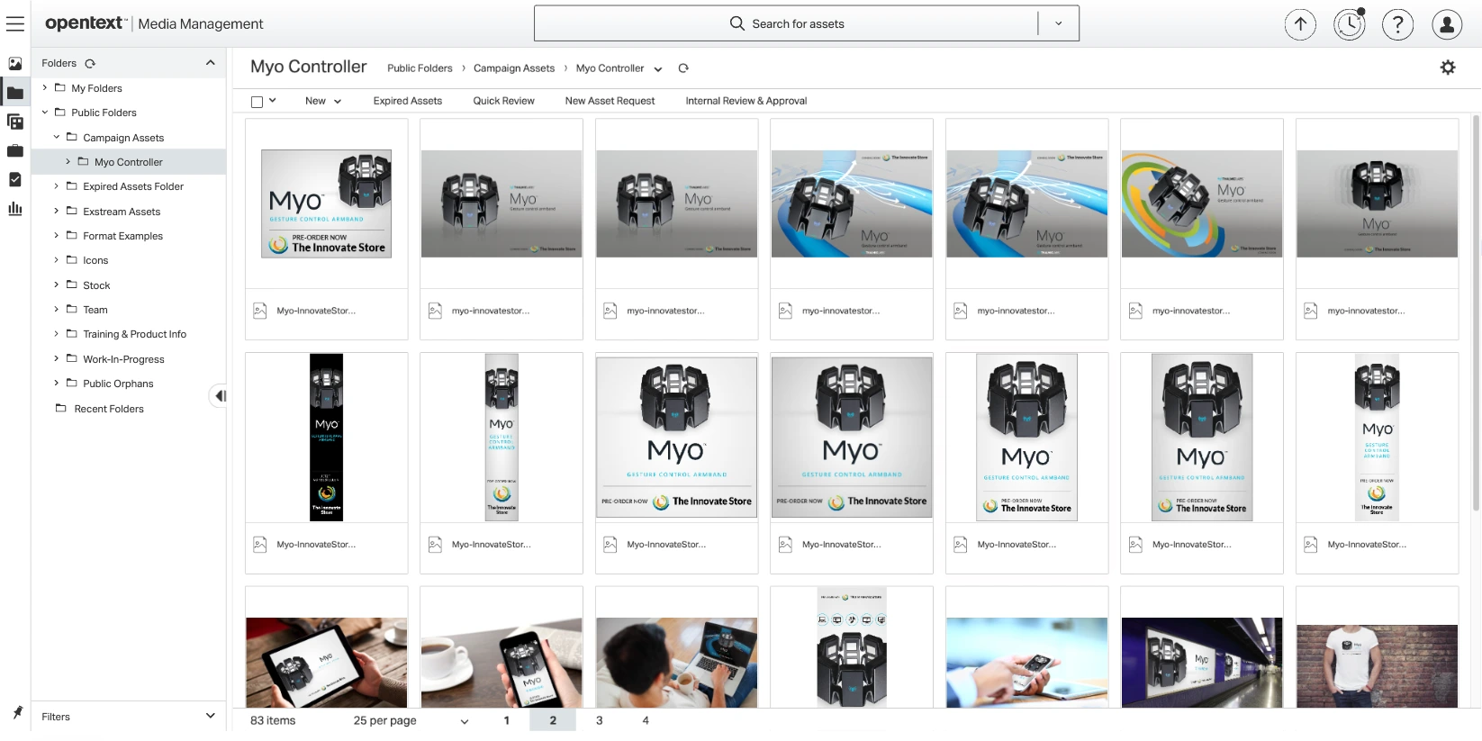Click file type icon of first Myo-InnovateStor asset
This screenshot has width=1482, height=741.
click(260, 311)
